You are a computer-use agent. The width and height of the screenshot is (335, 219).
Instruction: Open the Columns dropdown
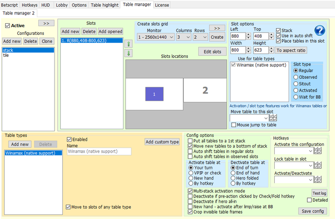(x=183, y=37)
